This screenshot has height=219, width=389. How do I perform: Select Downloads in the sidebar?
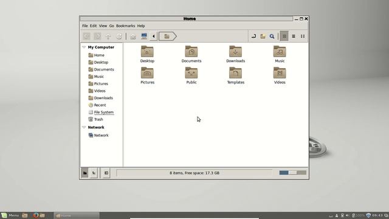(101, 98)
